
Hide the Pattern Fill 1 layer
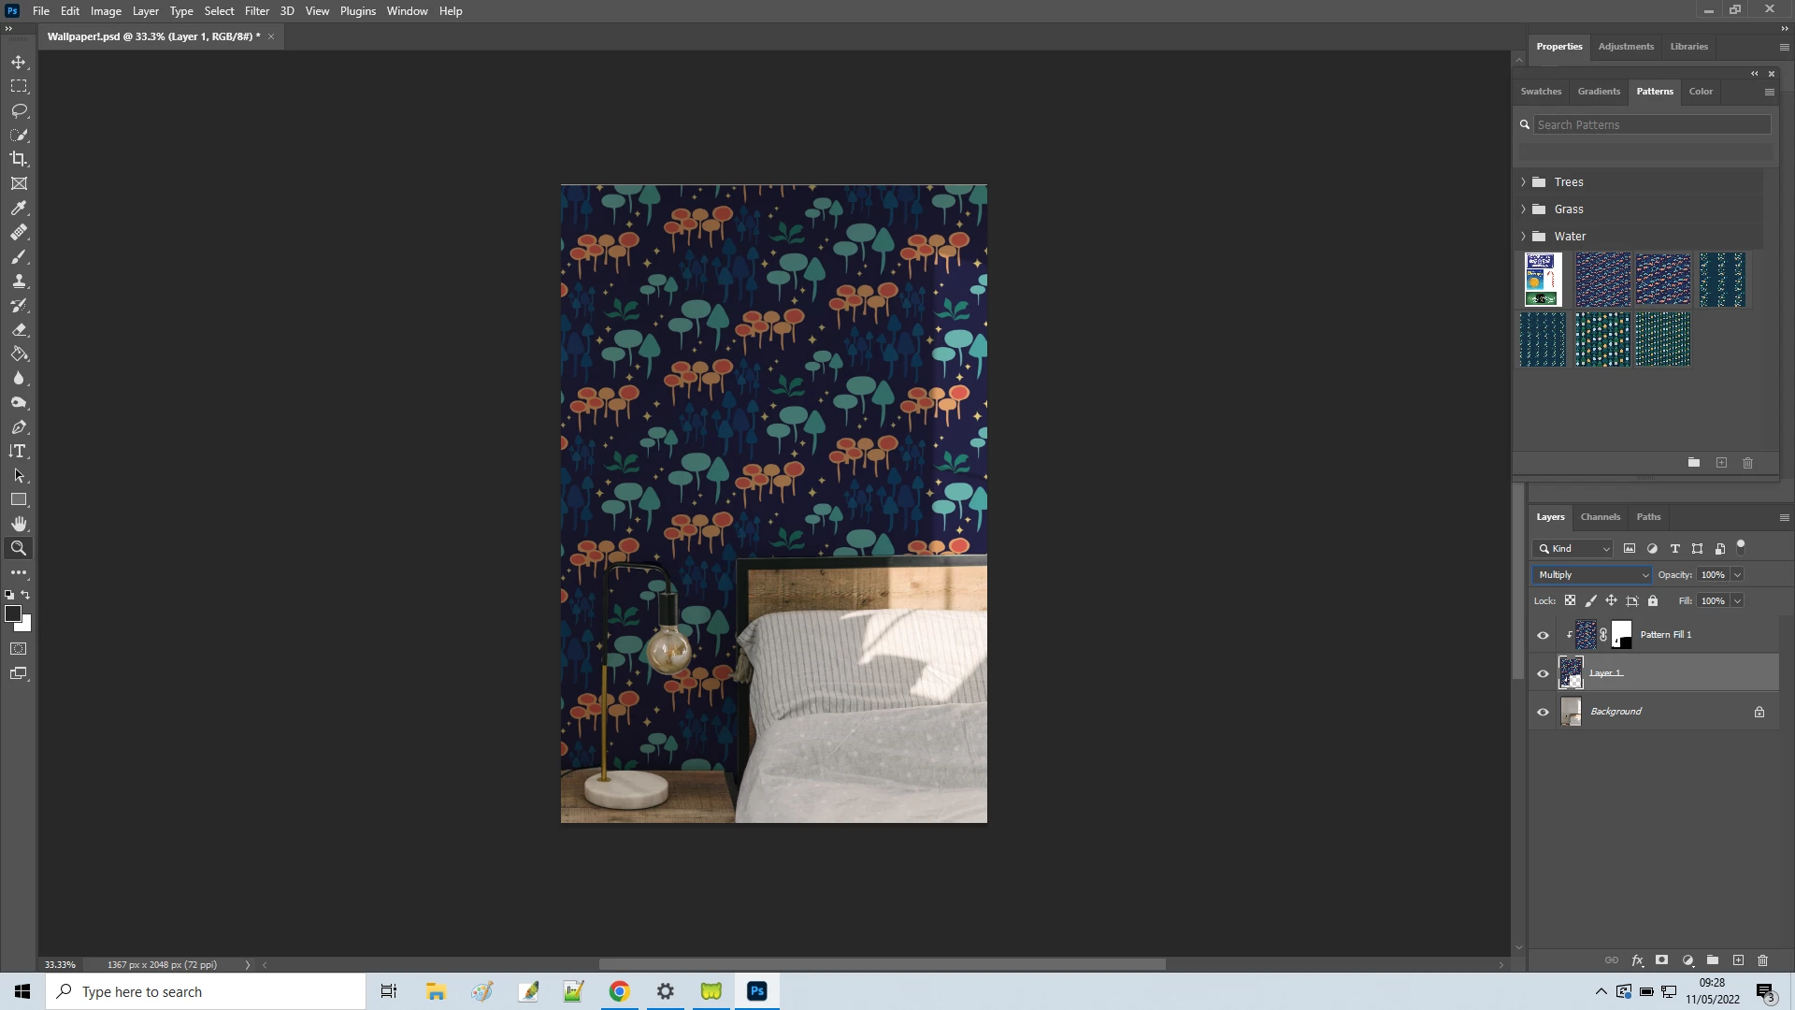click(x=1543, y=635)
